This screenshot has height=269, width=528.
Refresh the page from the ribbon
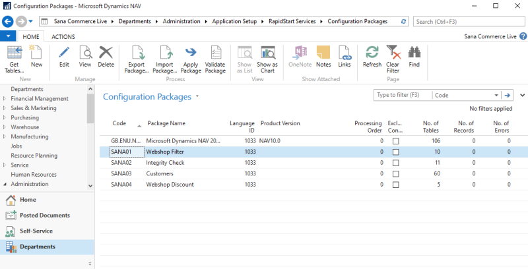pyautogui.click(x=372, y=57)
